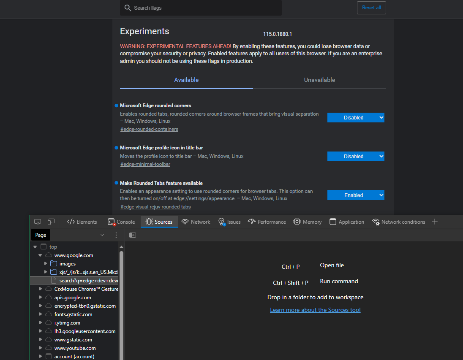Toggle the device emulation tool
The height and width of the screenshot is (360, 463).
(51, 221)
